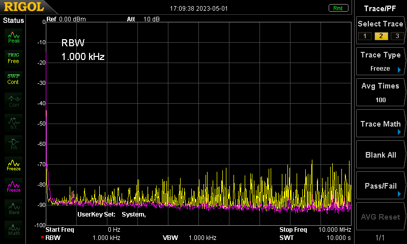Click the Avg Times softkey

[380, 93]
